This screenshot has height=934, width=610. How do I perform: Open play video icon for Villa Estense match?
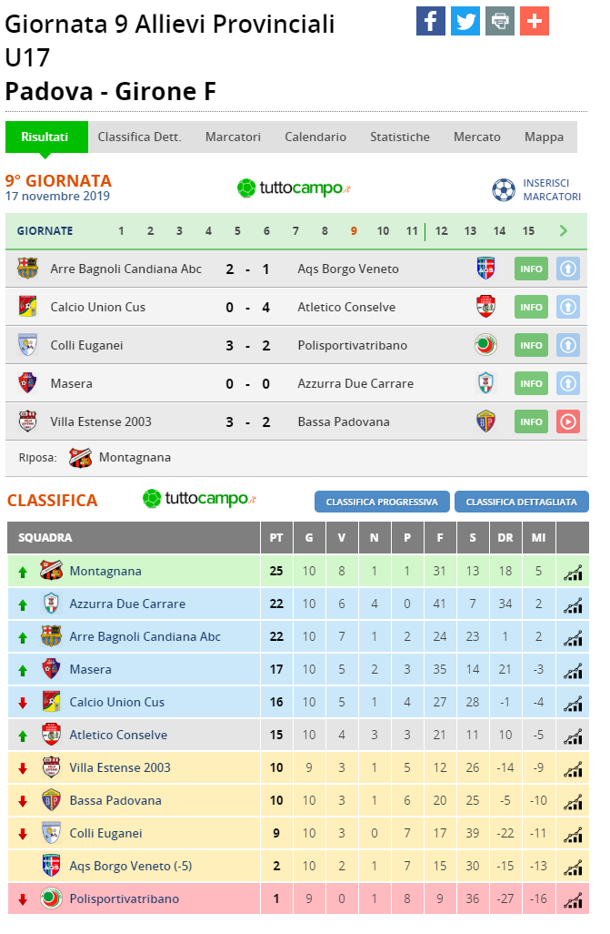click(x=568, y=421)
